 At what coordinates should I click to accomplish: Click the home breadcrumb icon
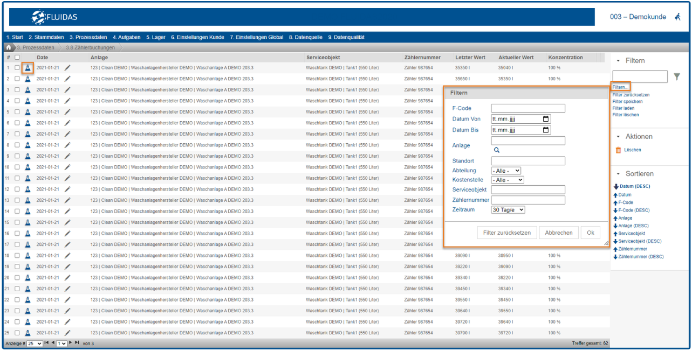(9, 47)
